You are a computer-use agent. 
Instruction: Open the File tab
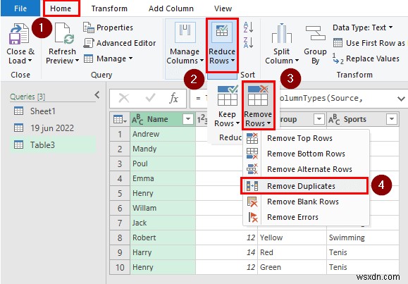pyautogui.click(x=20, y=8)
